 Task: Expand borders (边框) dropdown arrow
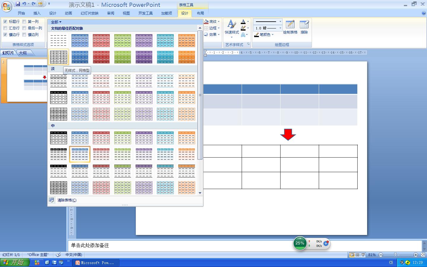click(219, 28)
